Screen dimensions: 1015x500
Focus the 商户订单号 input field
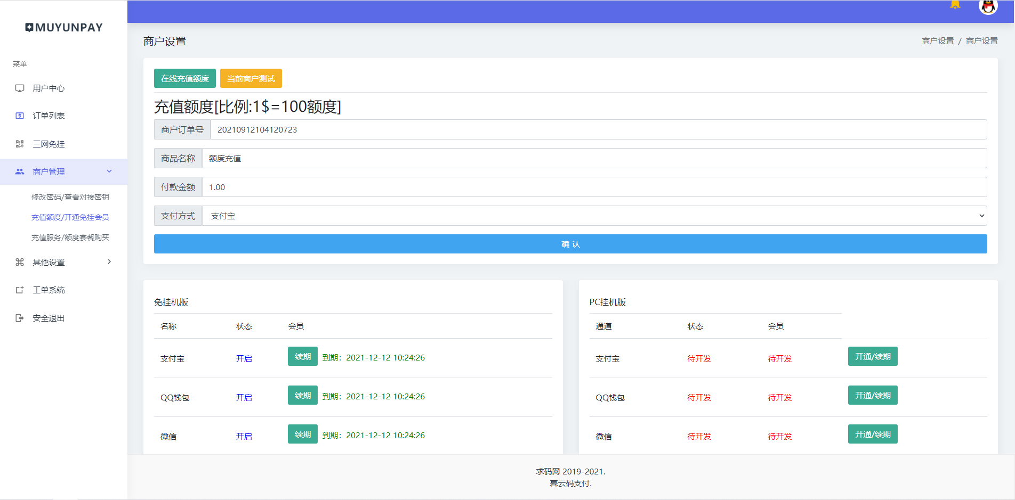(x=599, y=129)
